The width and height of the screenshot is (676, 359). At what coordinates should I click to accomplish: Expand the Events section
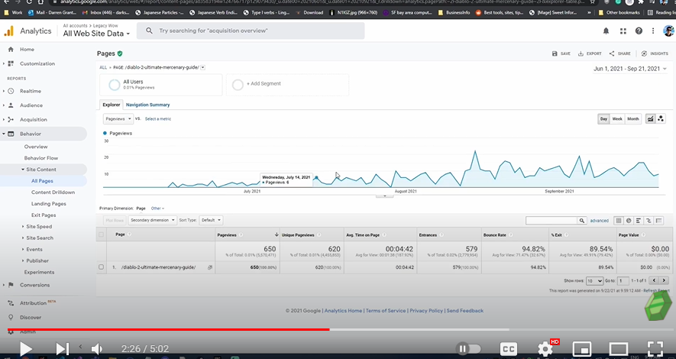[x=34, y=250]
